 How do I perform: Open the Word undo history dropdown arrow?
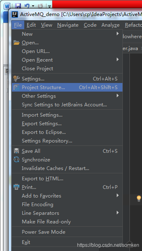(33, 6)
